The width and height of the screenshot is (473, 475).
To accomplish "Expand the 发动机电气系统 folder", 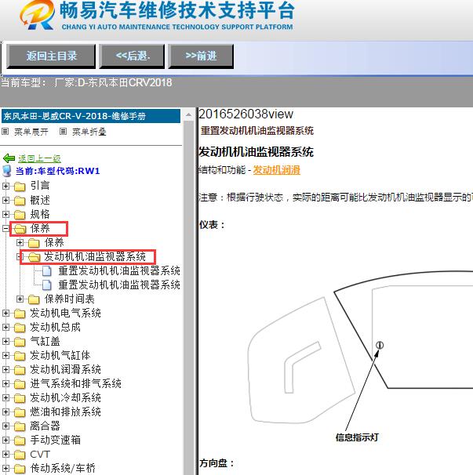I will [5, 313].
